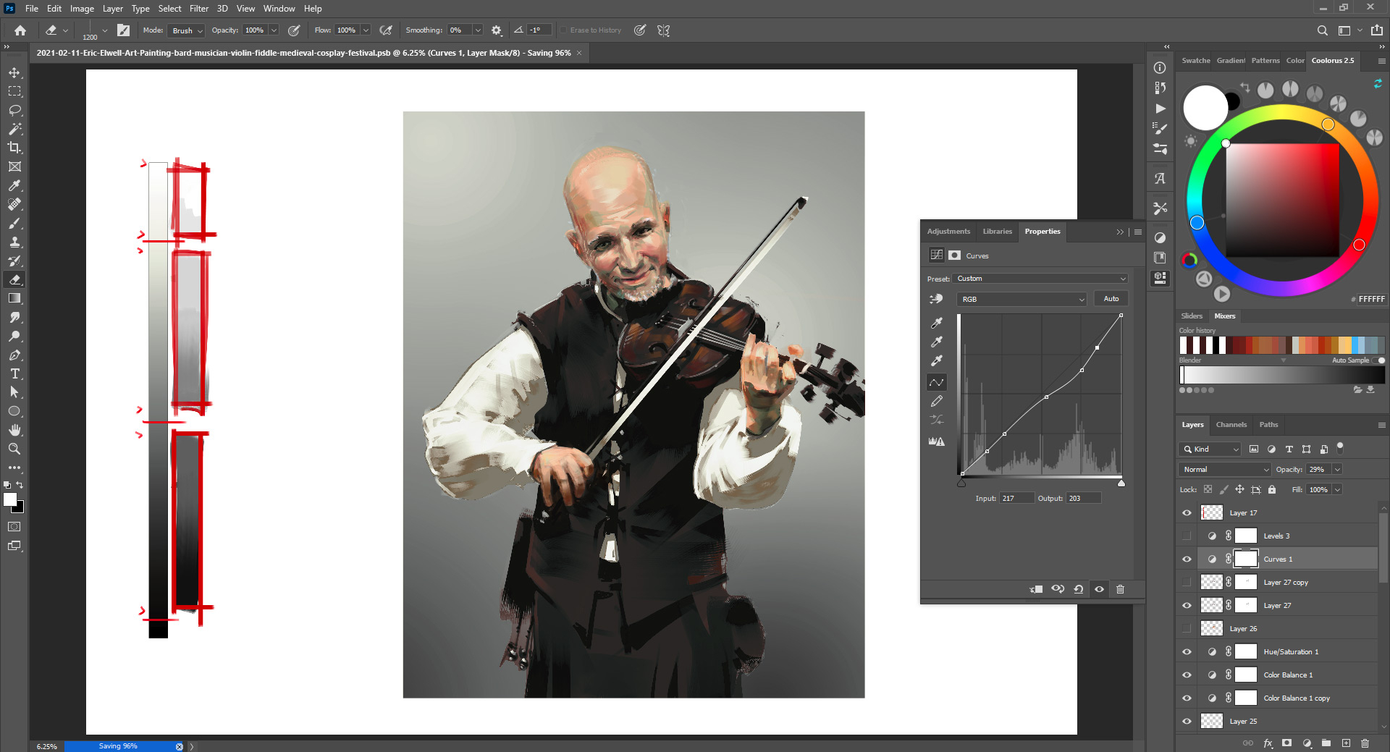The image size is (1390, 752).
Task: Open smoothing options gear icon
Action: click(497, 30)
